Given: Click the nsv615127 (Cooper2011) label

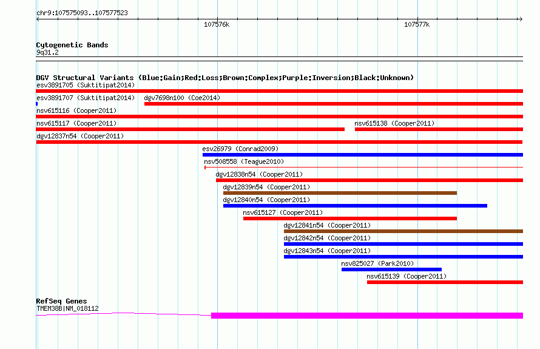Looking at the screenshot, I should [283, 212].
